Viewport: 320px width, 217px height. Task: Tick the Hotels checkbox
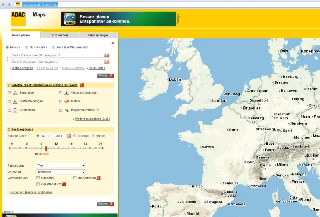click(61, 101)
